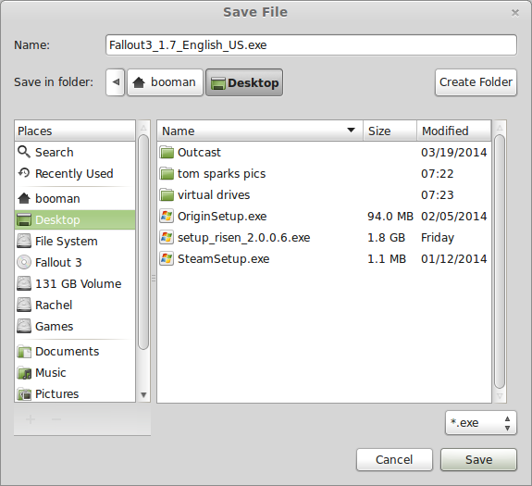Sort files by the Modified column header
532x486 pixels.
(x=454, y=131)
